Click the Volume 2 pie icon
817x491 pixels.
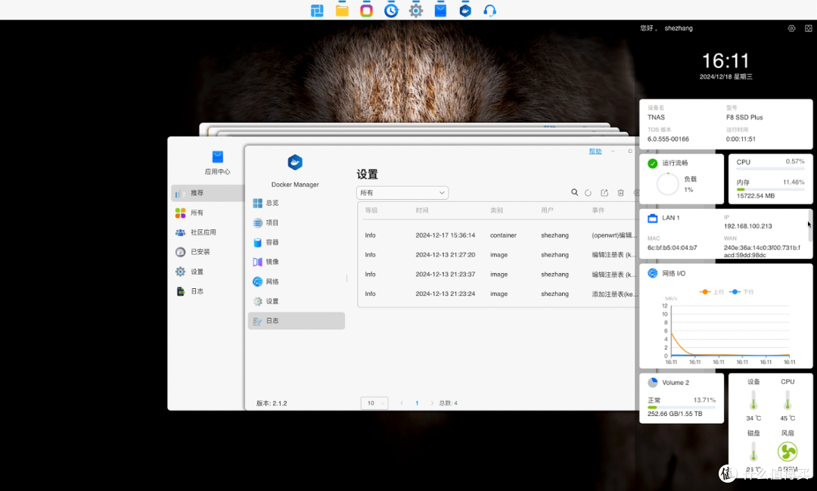click(x=652, y=383)
